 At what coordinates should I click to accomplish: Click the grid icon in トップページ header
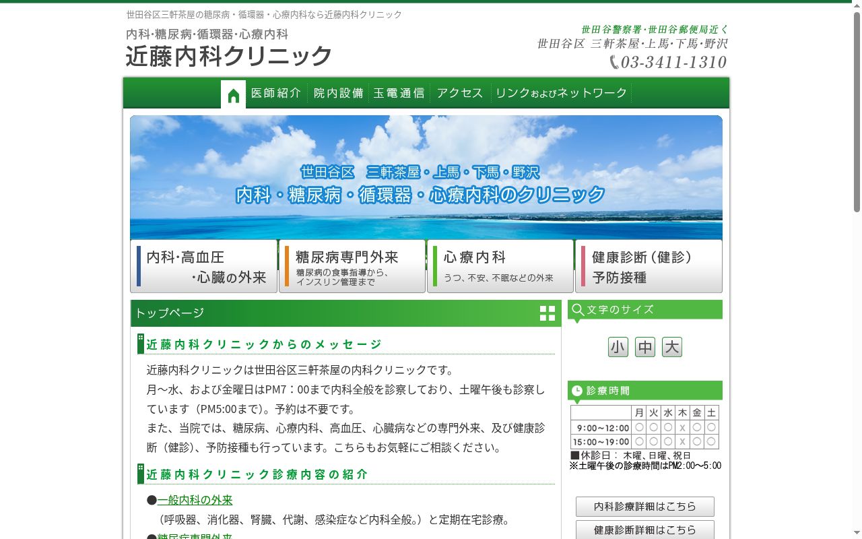[548, 313]
